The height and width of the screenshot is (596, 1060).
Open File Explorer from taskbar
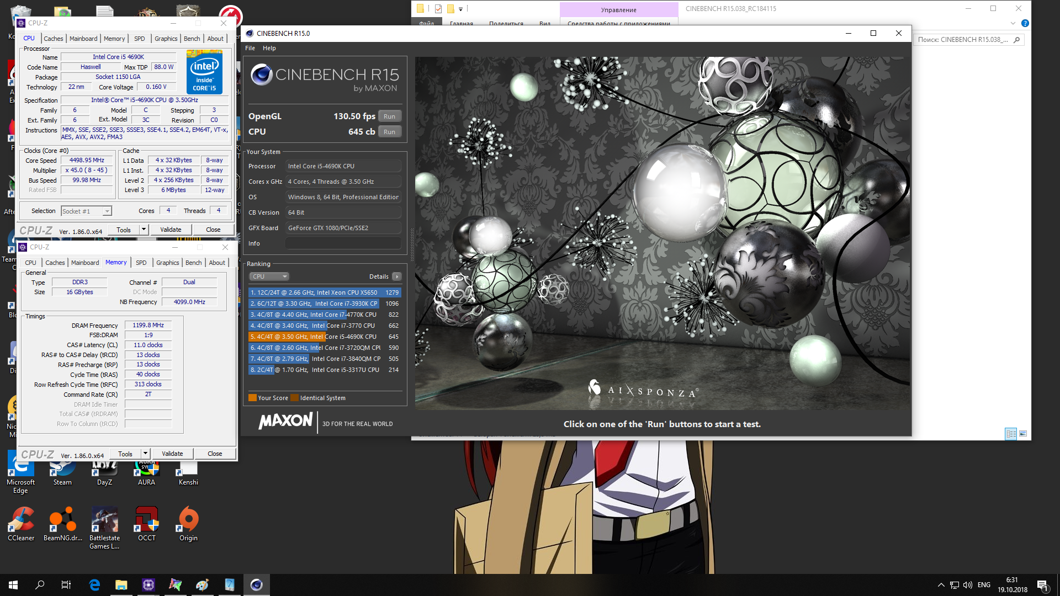[x=121, y=585]
